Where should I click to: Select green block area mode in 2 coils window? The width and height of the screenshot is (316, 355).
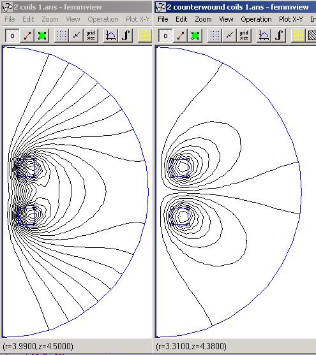[42, 36]
